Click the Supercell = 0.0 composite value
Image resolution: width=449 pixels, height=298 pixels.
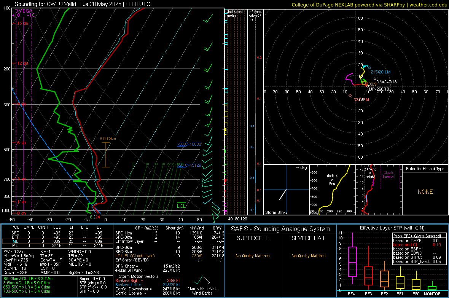pyautogui.click(x=92, y=279)
